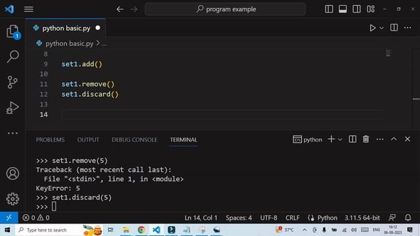The image size is (420, 236).
Task: Select the TERMINAL panel tab
Action: [184, 140]
